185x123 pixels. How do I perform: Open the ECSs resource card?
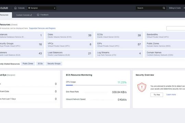[x=119, y=36]
